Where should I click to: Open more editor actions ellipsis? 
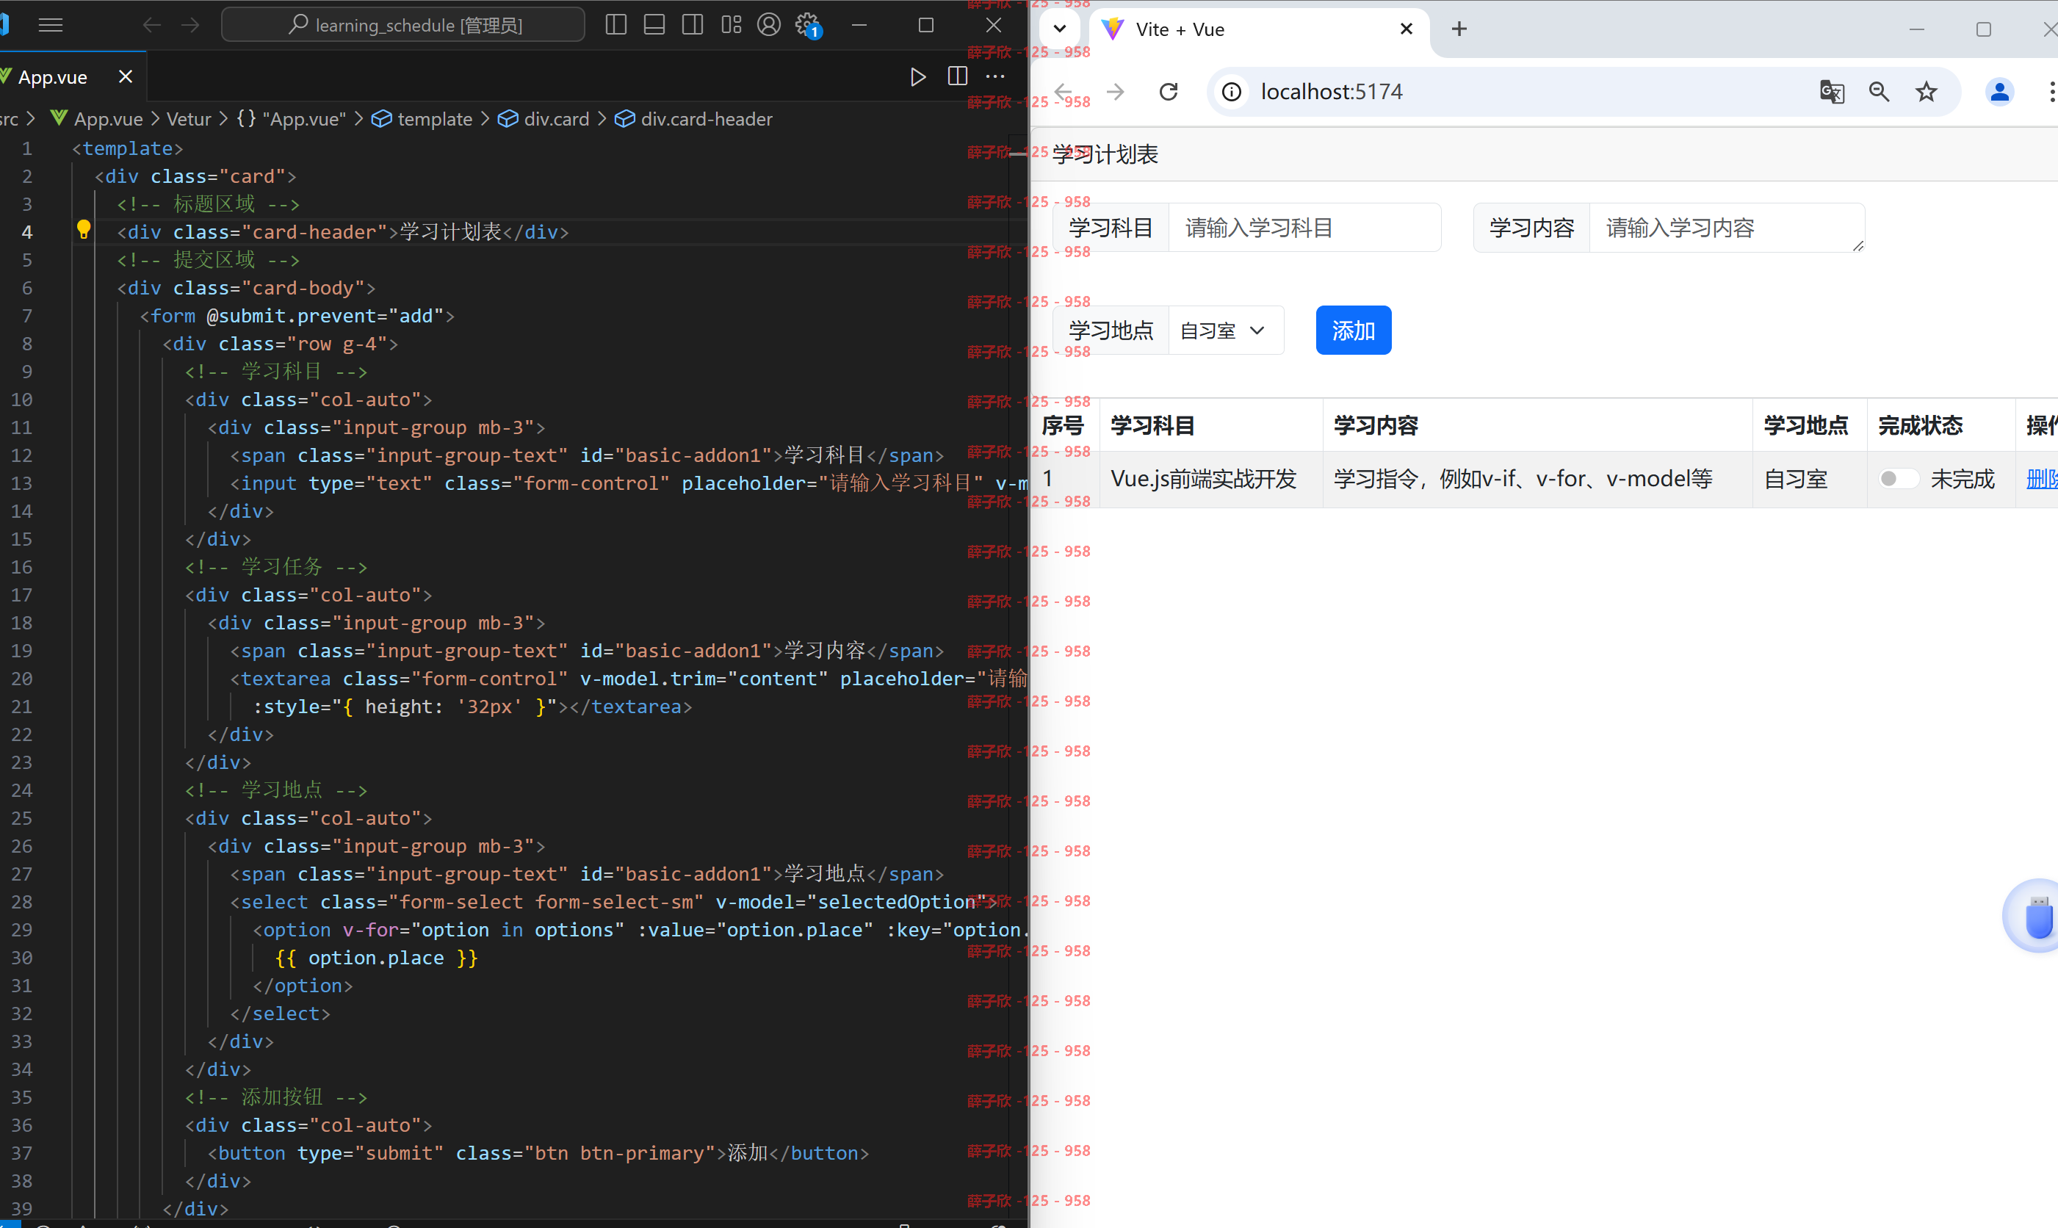(x=995, y=76)
